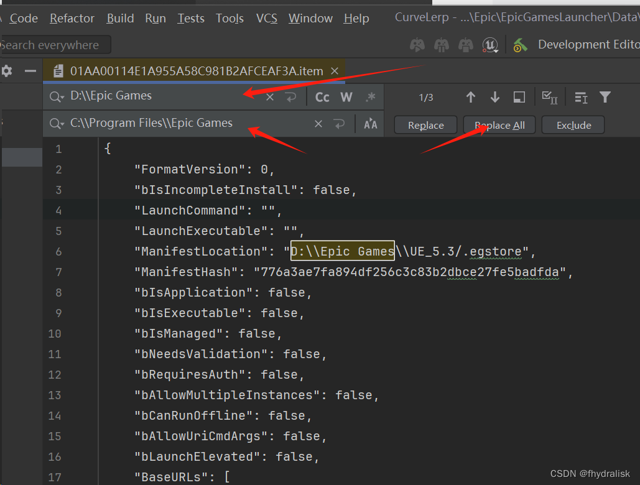Toggle Regex search option
The image size is (640, 485).
(371, 97)
